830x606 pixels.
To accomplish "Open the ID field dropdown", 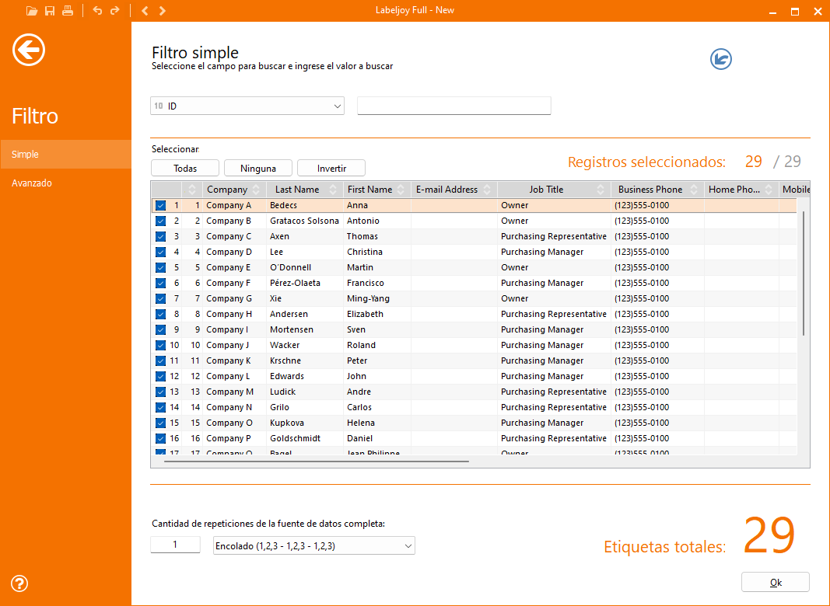I will (337, 106).
